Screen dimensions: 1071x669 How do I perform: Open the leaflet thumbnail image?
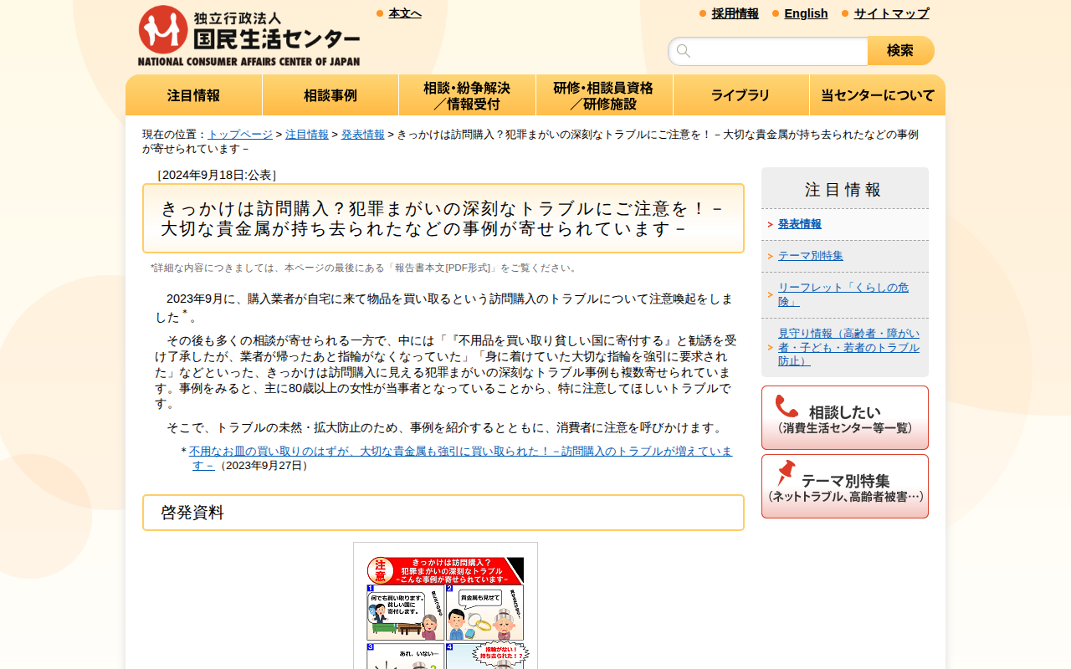coord(445,608)
